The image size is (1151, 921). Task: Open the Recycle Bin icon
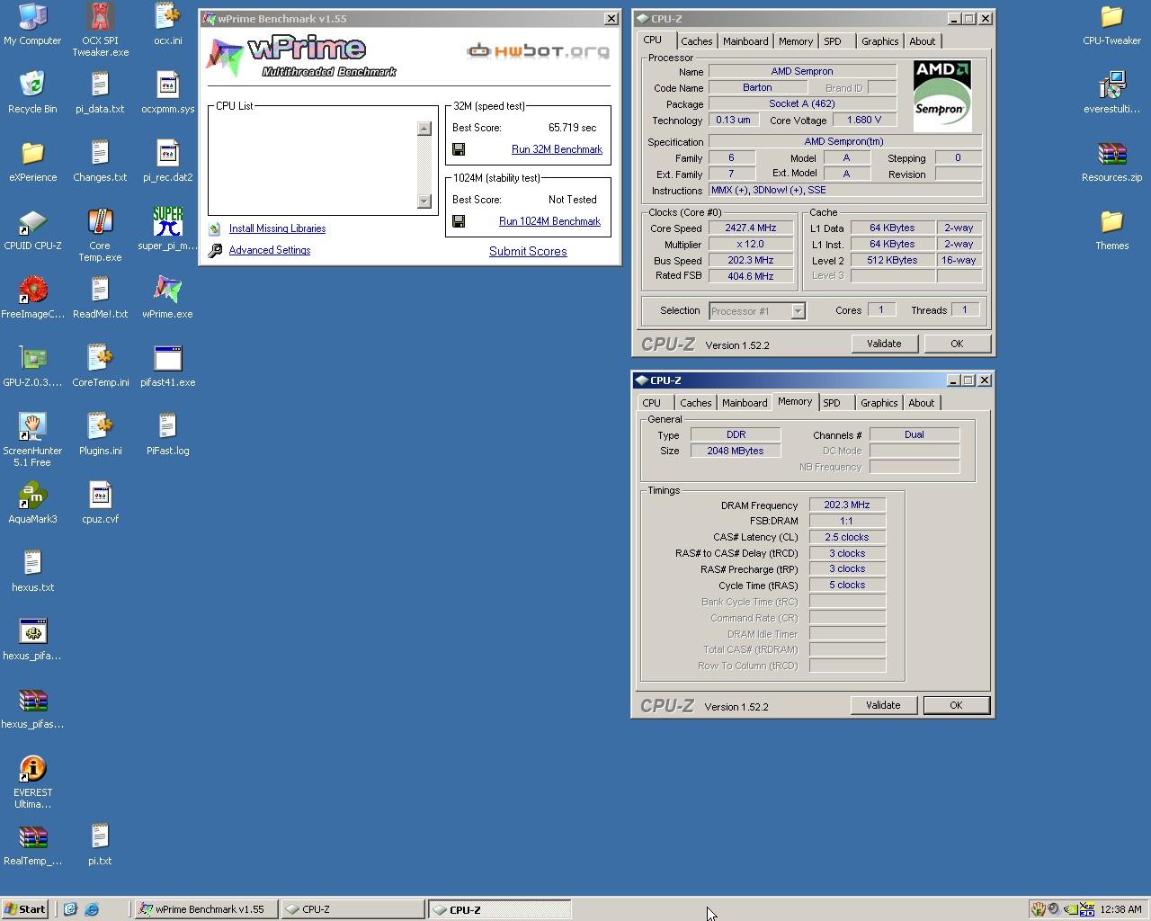(32, 92)
